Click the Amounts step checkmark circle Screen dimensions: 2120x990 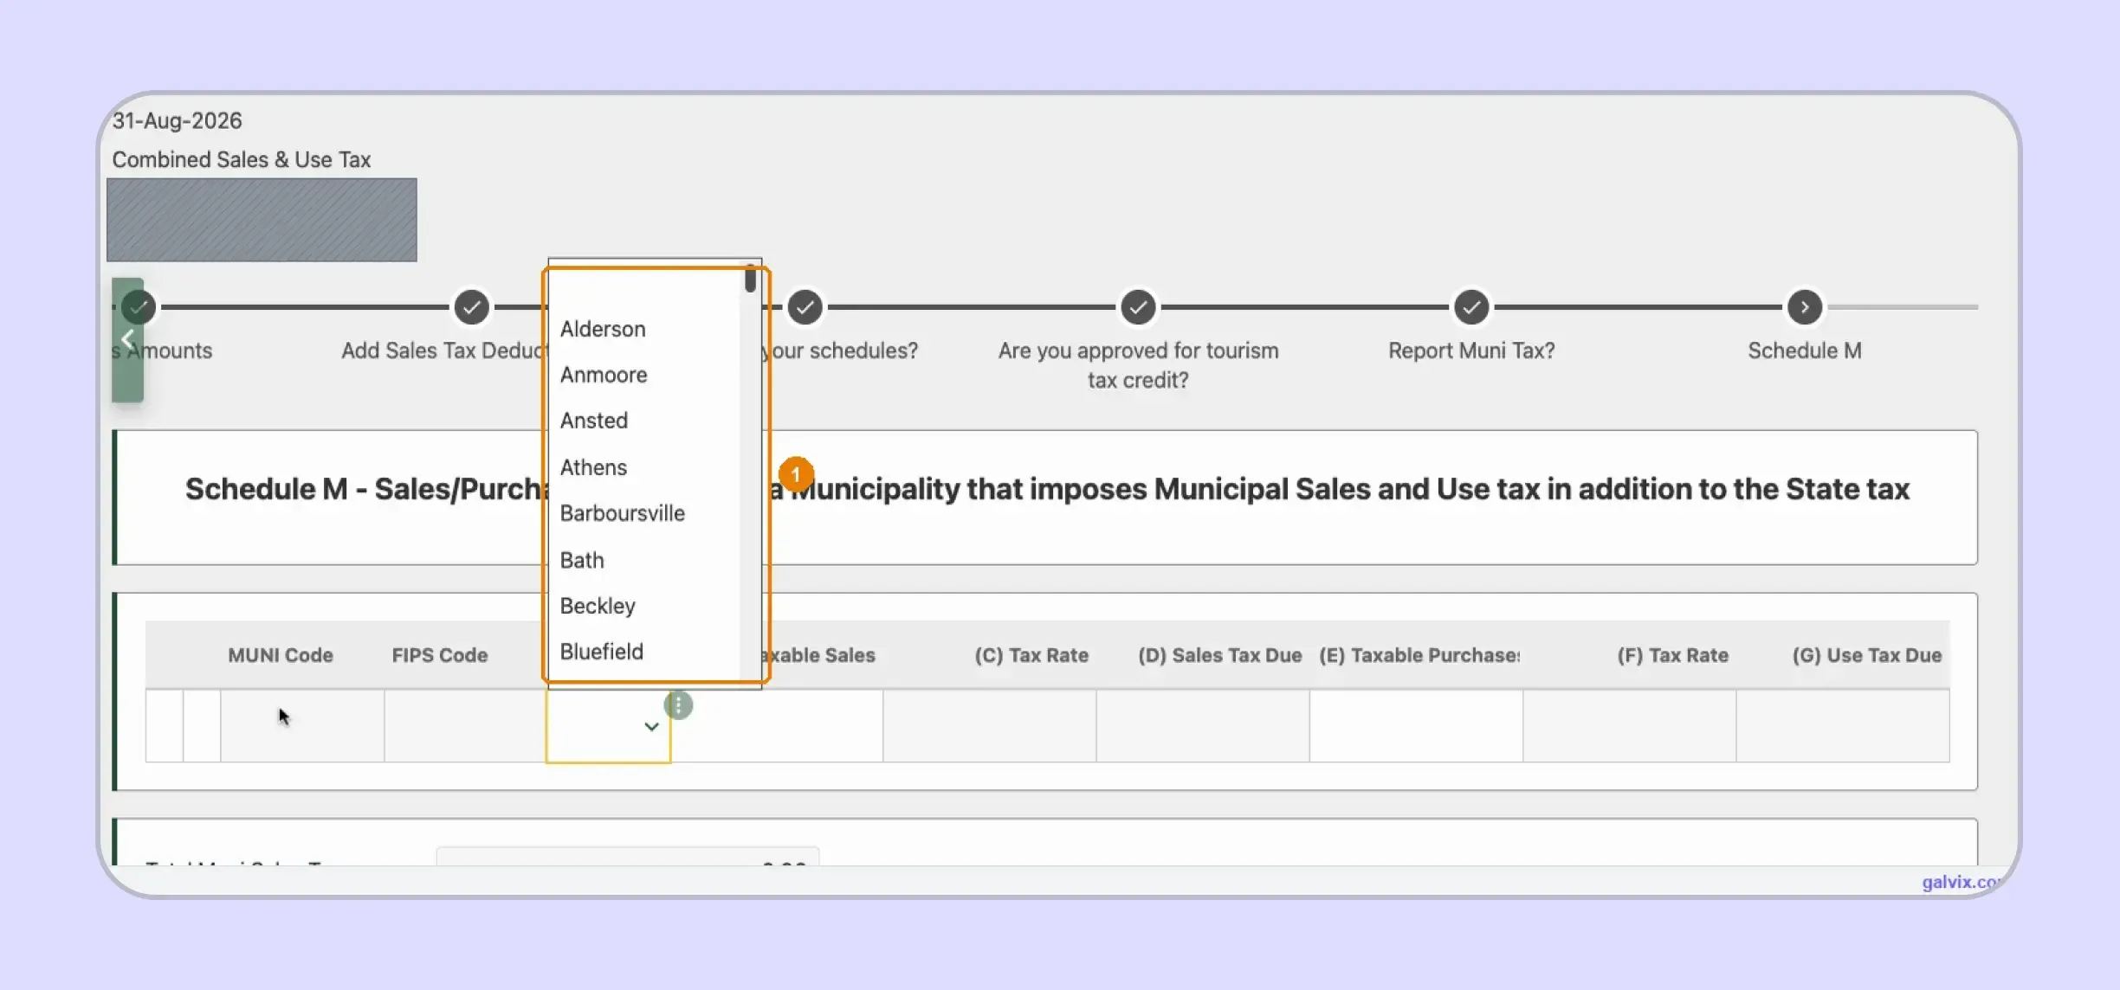139,307
